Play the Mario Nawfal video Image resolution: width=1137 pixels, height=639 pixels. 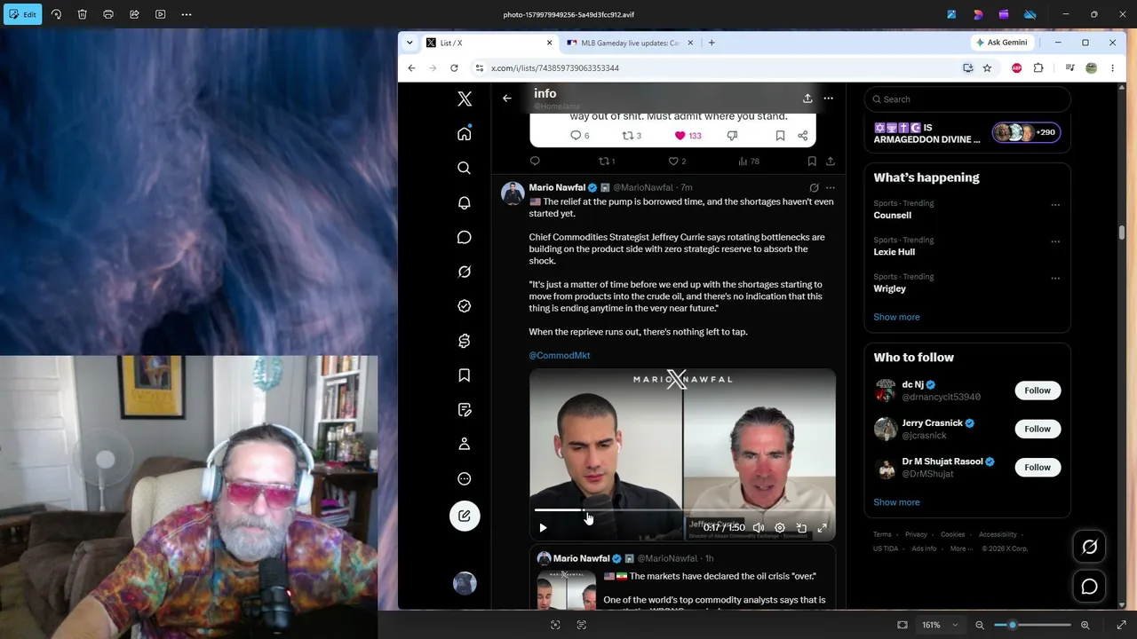click(543, 528)
